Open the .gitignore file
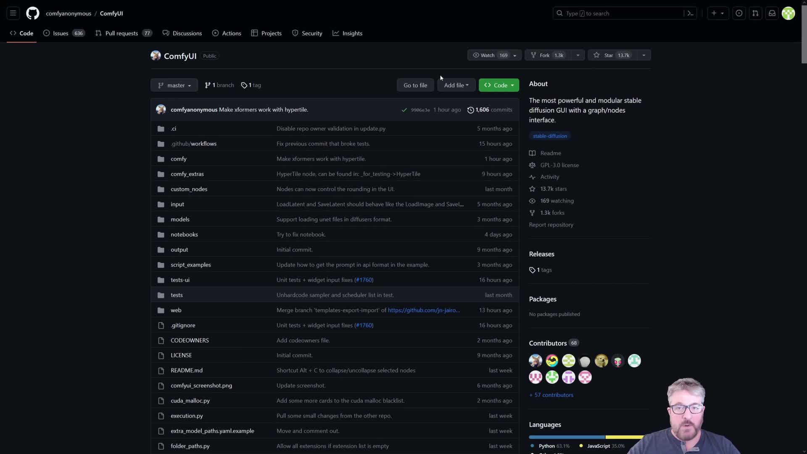 [183, 325]
